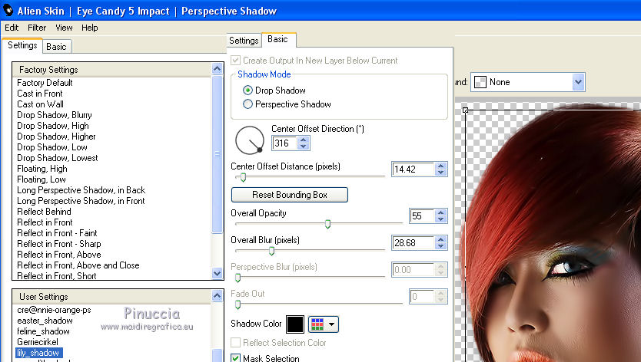Image resolution: width=641 pixels, height=362 pixels.
Task: Select Drop Shadow mode radio button
Action: tap(247, 90)
